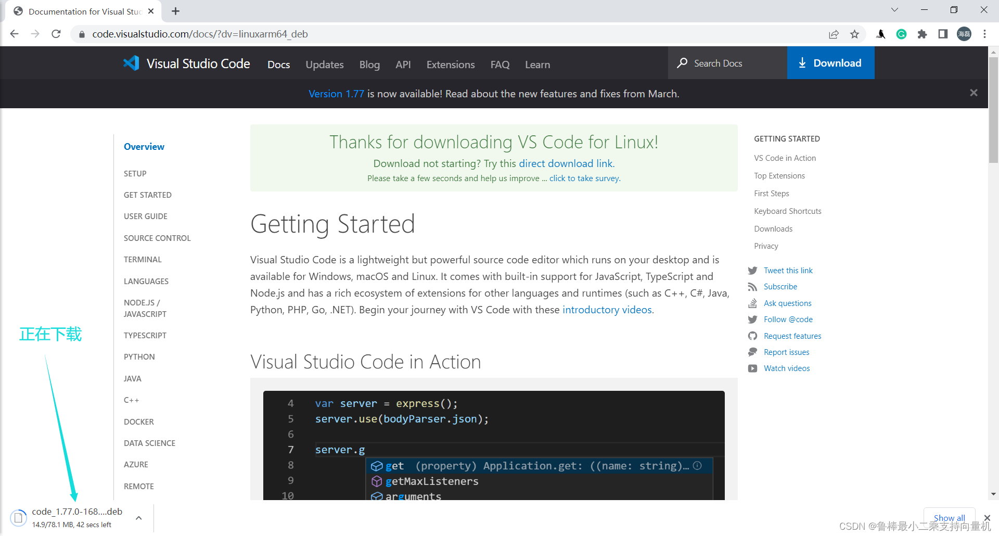The image size is (999, 536).
Task: Bookmark the page using the star icon
Action: [854, 34]
